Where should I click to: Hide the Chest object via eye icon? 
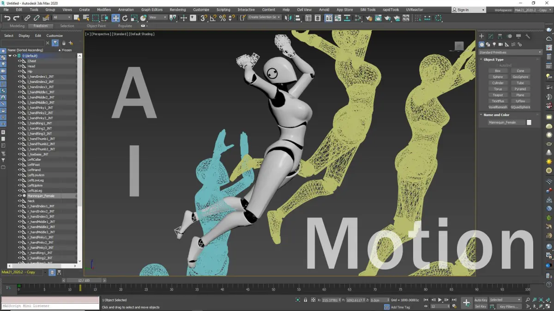pyautogui.click(x=20, y=61)
